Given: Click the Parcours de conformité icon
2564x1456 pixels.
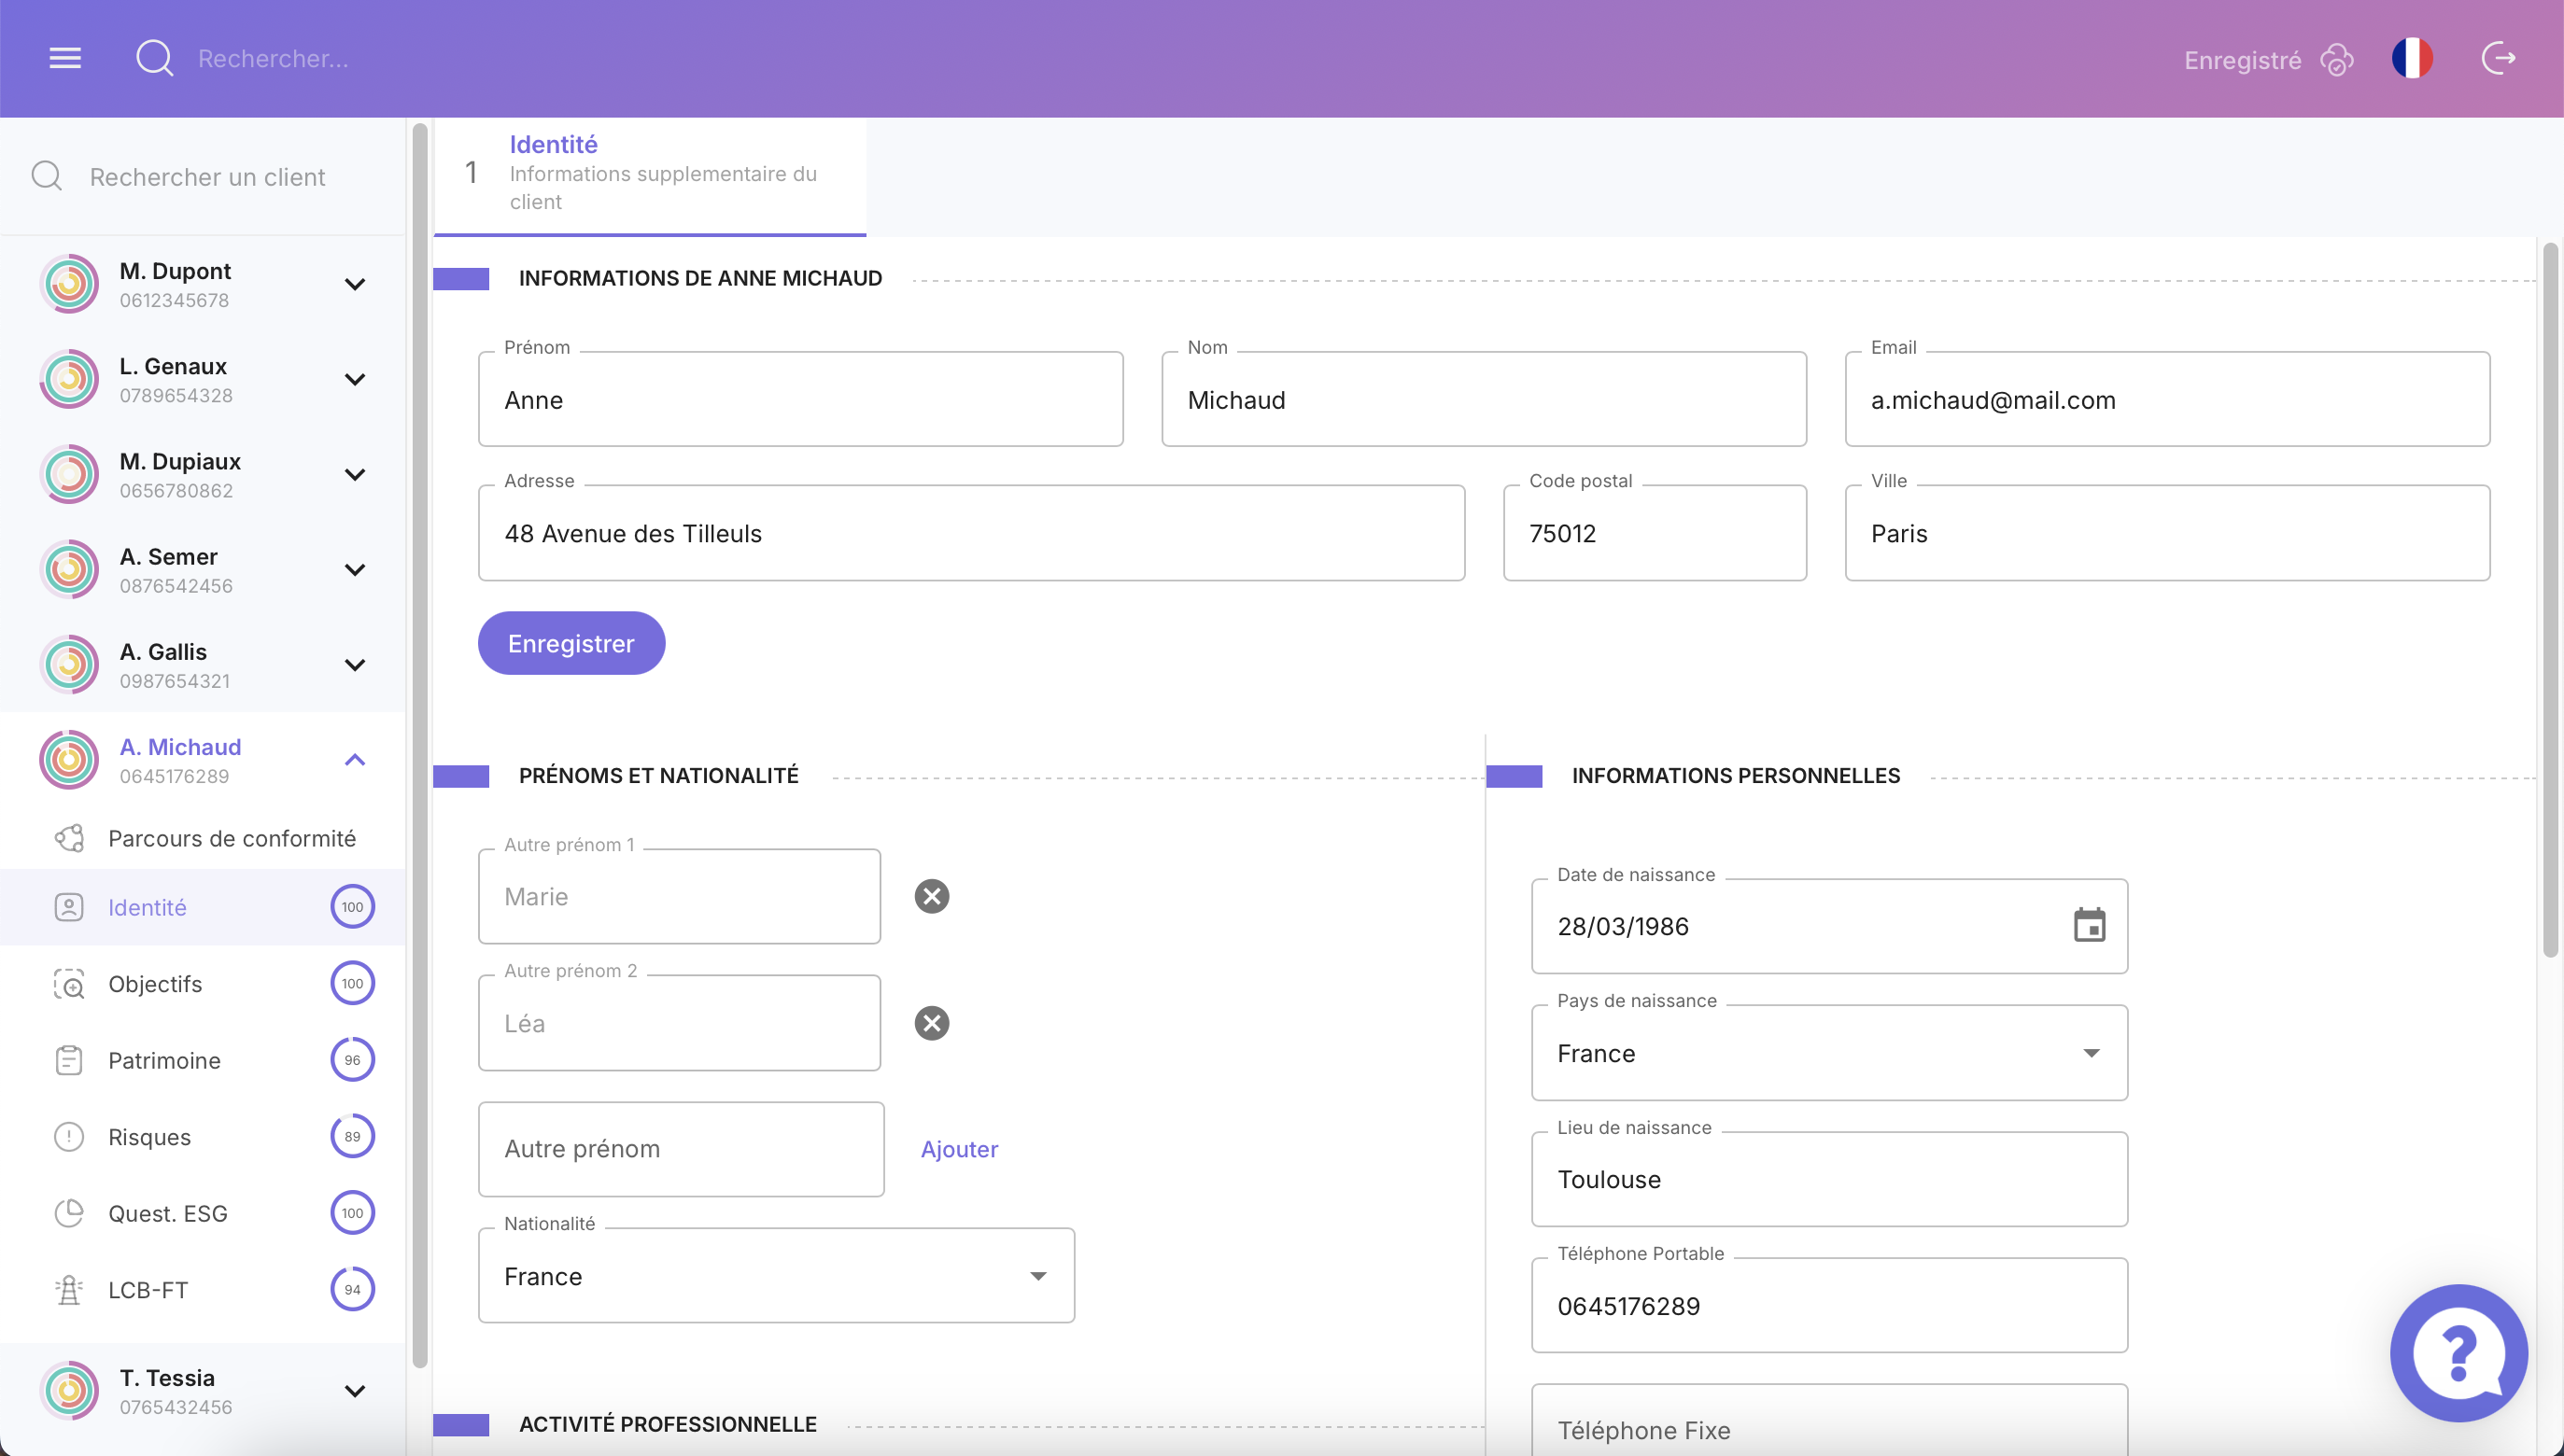Looking at the screenshot, I should pyautogui.click(x=68, y=837).
